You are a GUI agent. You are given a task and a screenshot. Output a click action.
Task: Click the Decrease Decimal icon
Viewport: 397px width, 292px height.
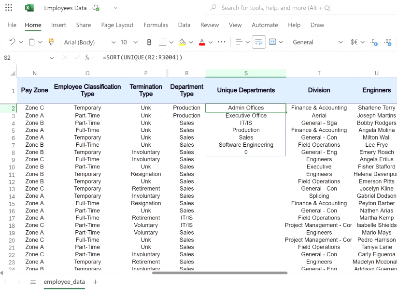point(374,42)
